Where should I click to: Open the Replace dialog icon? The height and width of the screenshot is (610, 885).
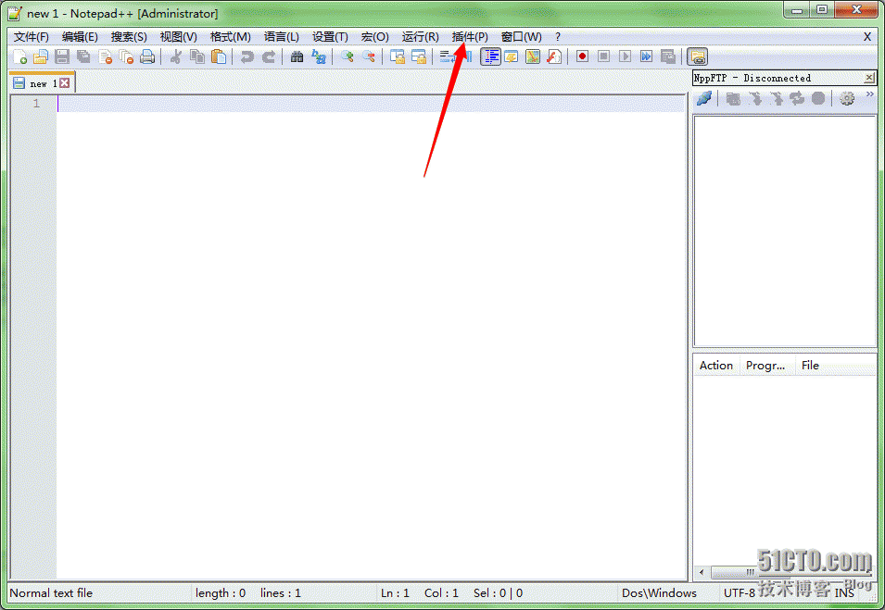coord(319,57)
